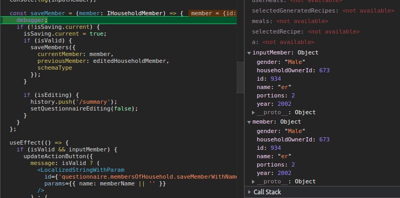The width and height of the screenshot is (400, 198).
Task: Click the saveMembers({ call line
Action: [x=53, y=47]
